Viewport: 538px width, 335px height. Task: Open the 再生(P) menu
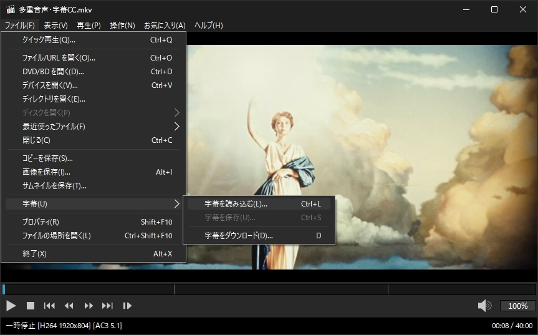coord(89,26)
